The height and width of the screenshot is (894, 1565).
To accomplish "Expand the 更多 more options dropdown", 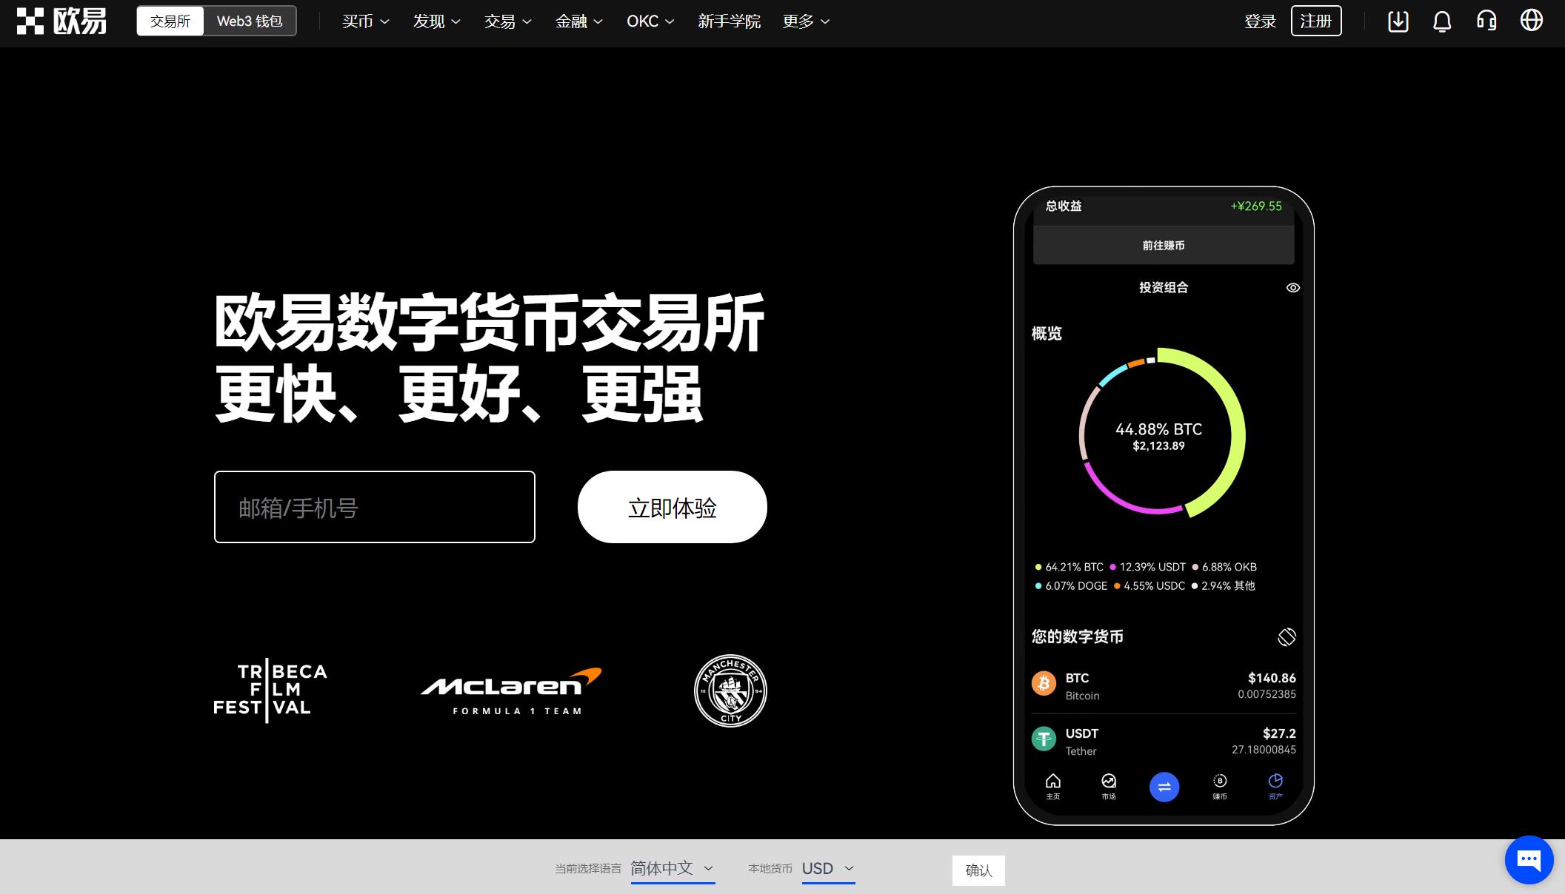I will [805, 21].
